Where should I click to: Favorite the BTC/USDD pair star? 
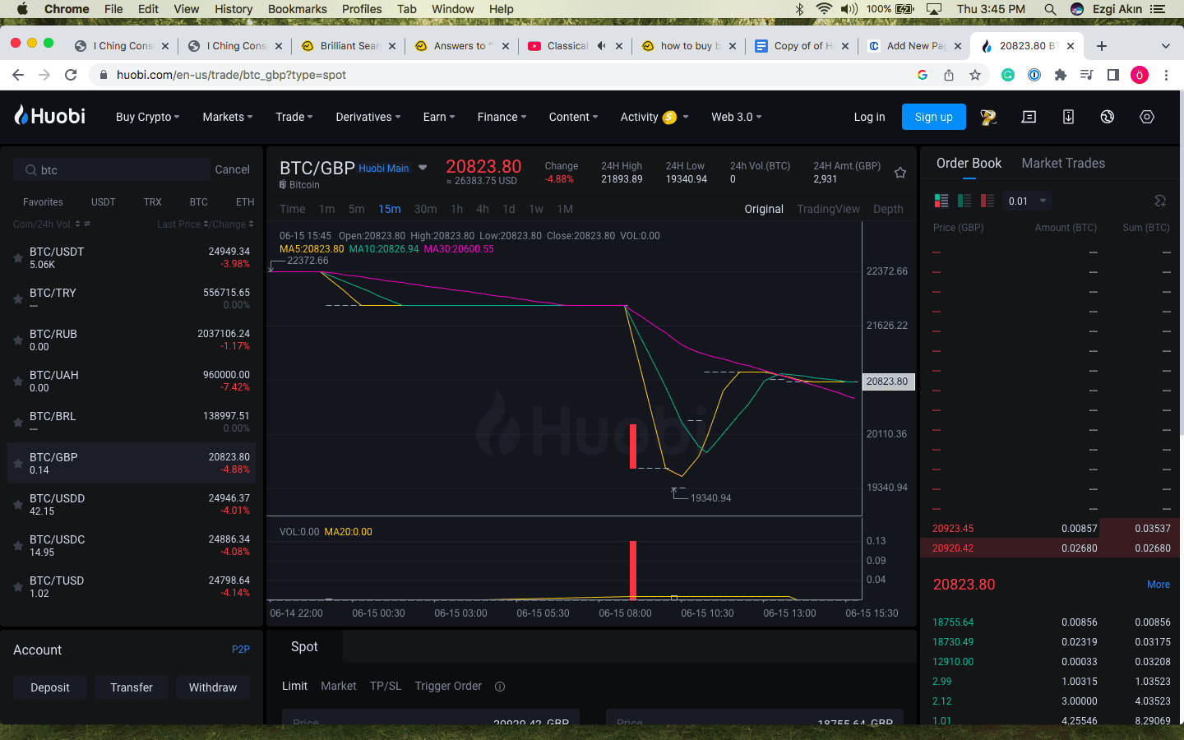18,505
